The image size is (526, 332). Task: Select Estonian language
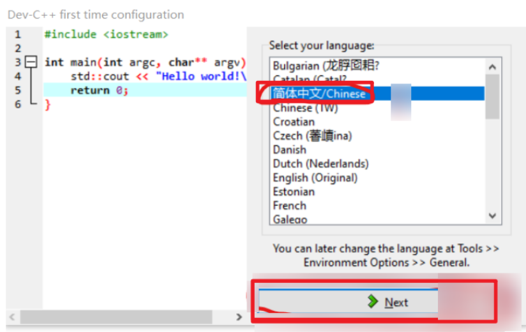point(377,192)
